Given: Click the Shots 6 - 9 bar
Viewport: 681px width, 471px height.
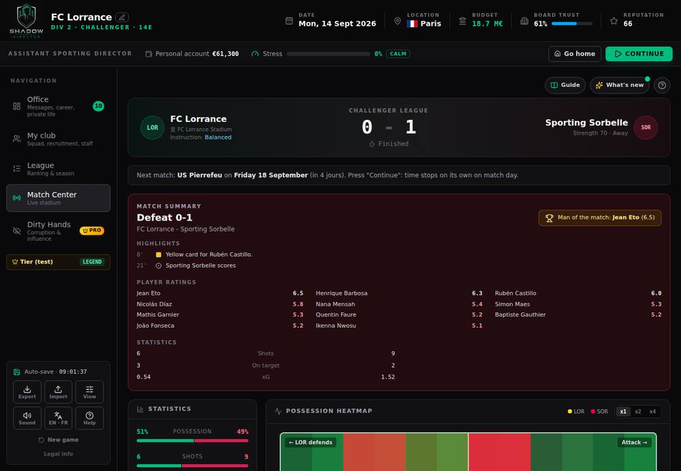Looking at the screenshot, I should click(193, 466).
